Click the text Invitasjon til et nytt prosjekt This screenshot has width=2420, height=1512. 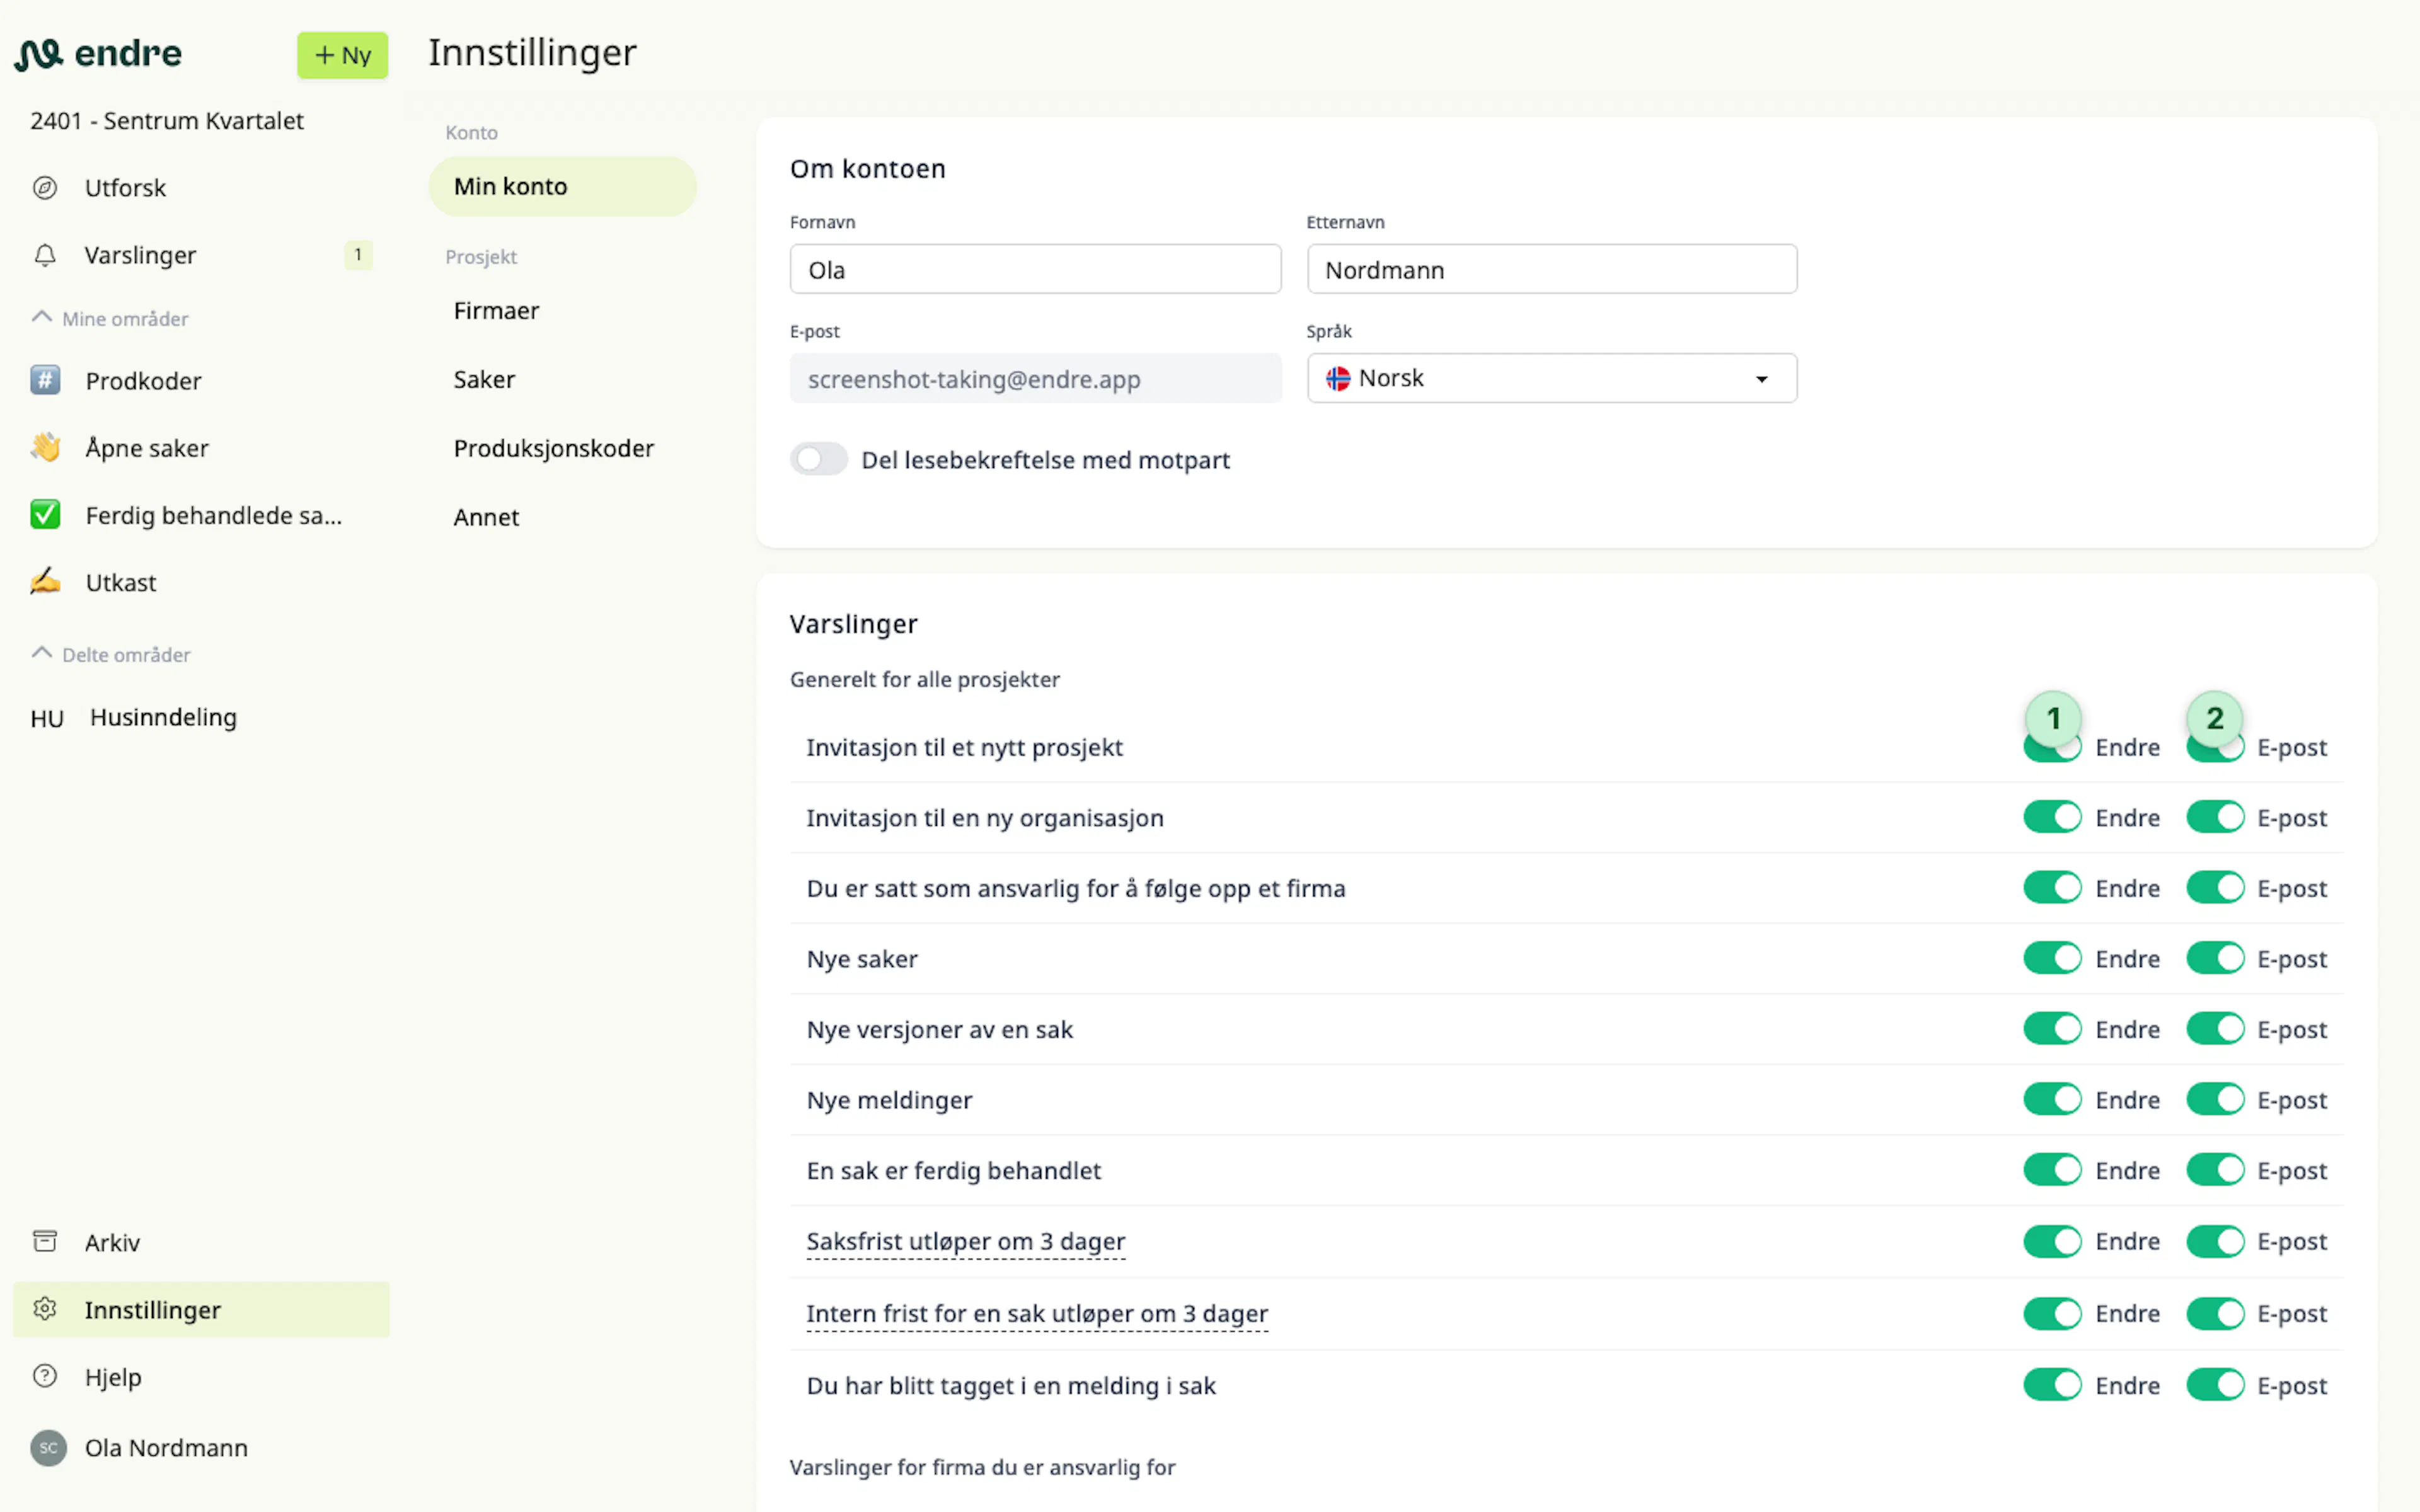[x=964, y=747]
